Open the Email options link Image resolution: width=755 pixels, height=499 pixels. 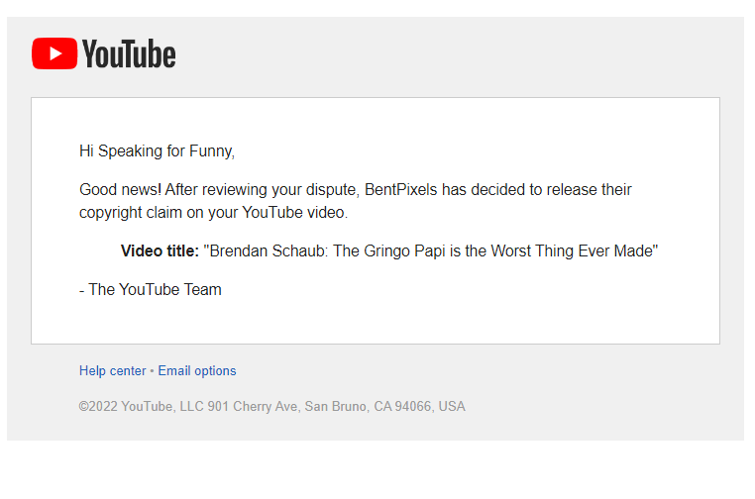tap(197, 371)
